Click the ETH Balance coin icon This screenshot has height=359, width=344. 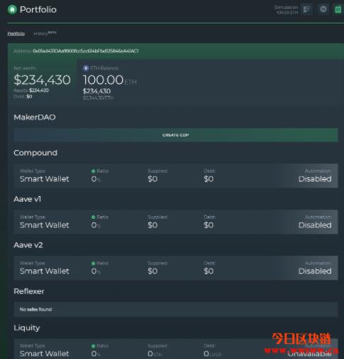point(86,68)
